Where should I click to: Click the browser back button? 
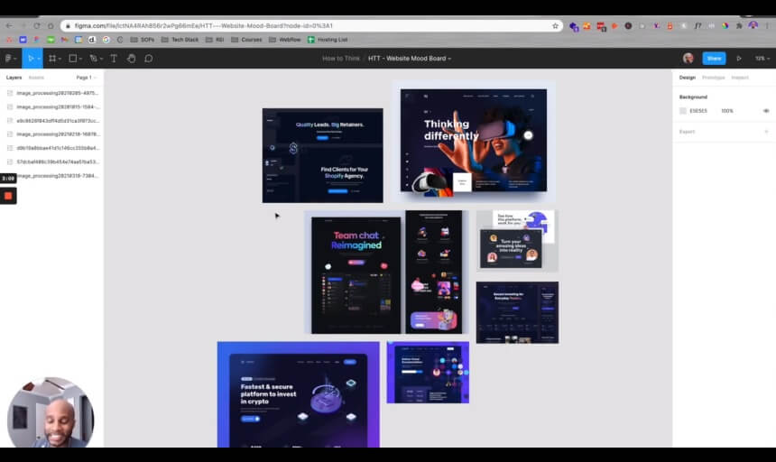9,26
